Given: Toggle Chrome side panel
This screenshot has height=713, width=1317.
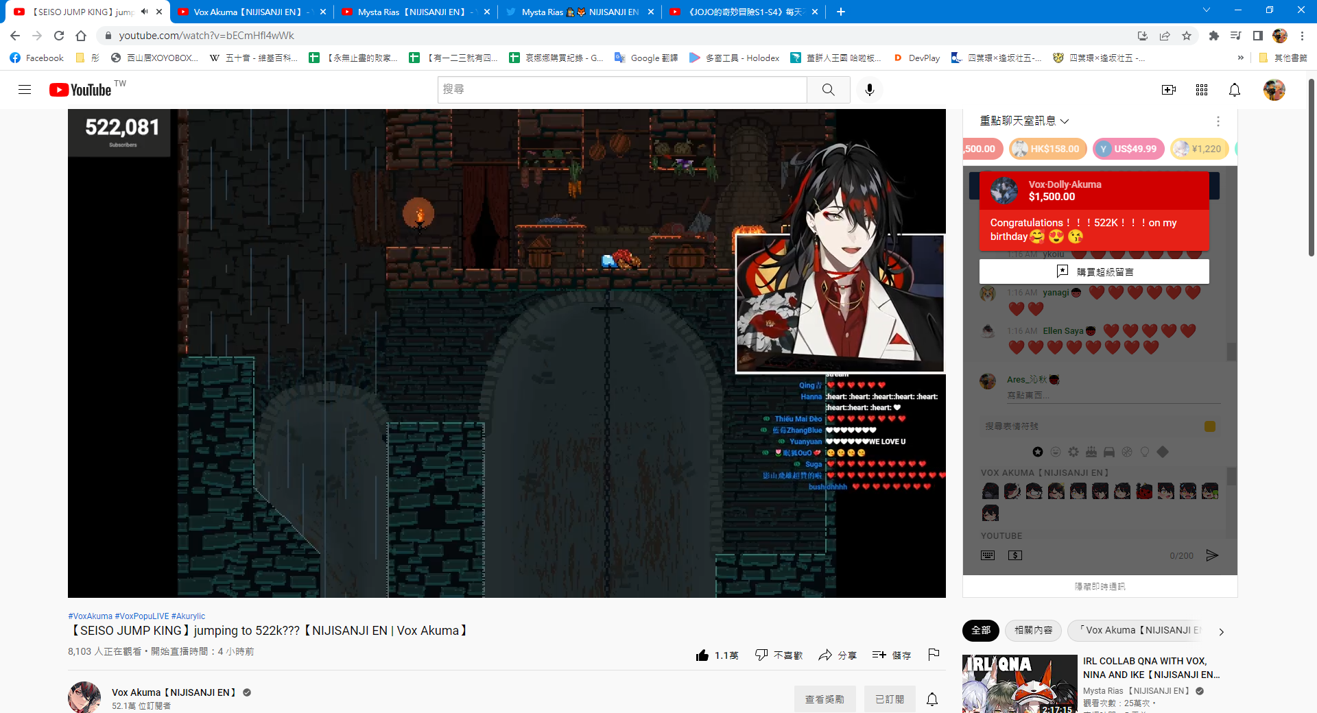Looking at the screenshot, I should point(1258,36).
